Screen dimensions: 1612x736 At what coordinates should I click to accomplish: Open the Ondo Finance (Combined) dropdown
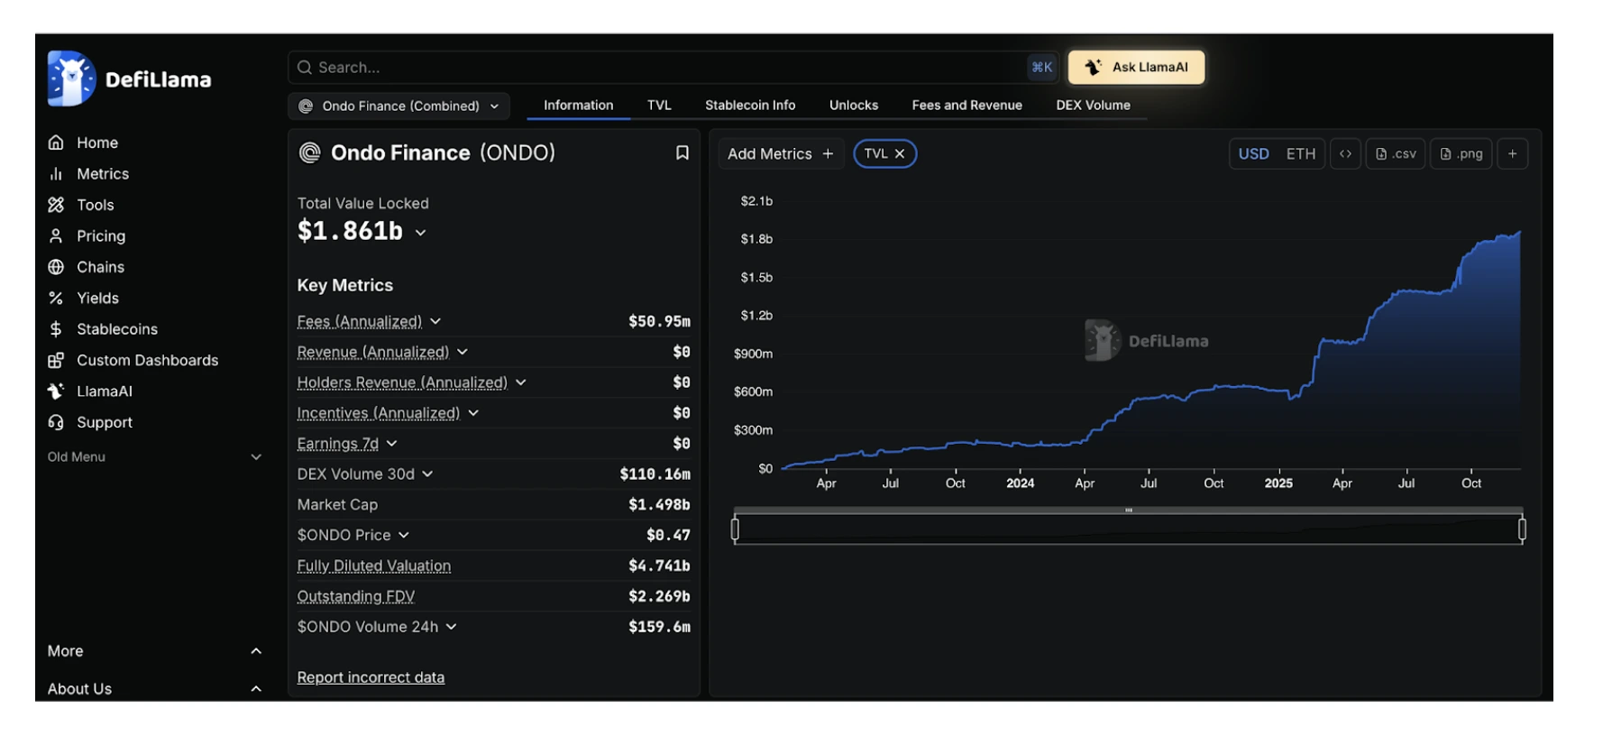click(398, 106)
